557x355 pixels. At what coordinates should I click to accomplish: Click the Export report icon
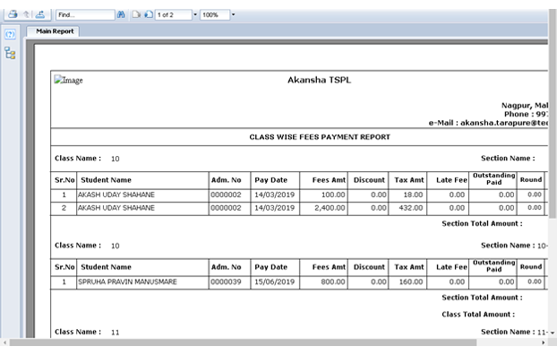pos(40,14)
